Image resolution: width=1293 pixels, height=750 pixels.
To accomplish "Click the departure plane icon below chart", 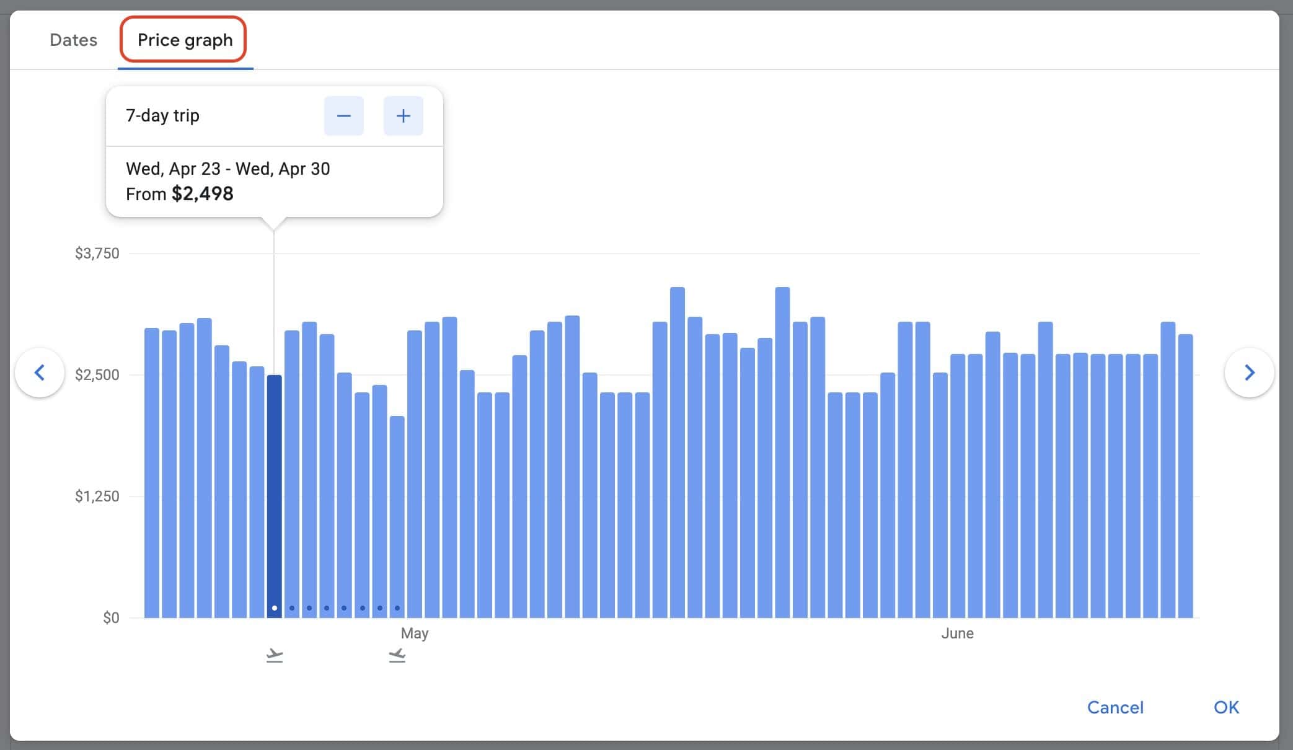I will point(275,655).
